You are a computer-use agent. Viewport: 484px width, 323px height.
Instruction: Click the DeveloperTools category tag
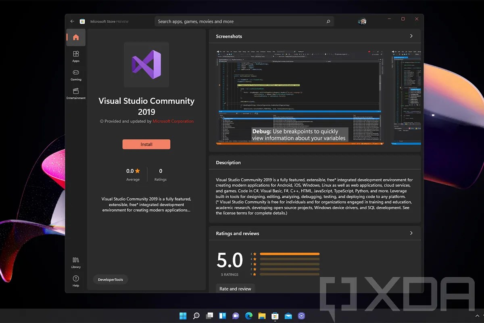111,279
